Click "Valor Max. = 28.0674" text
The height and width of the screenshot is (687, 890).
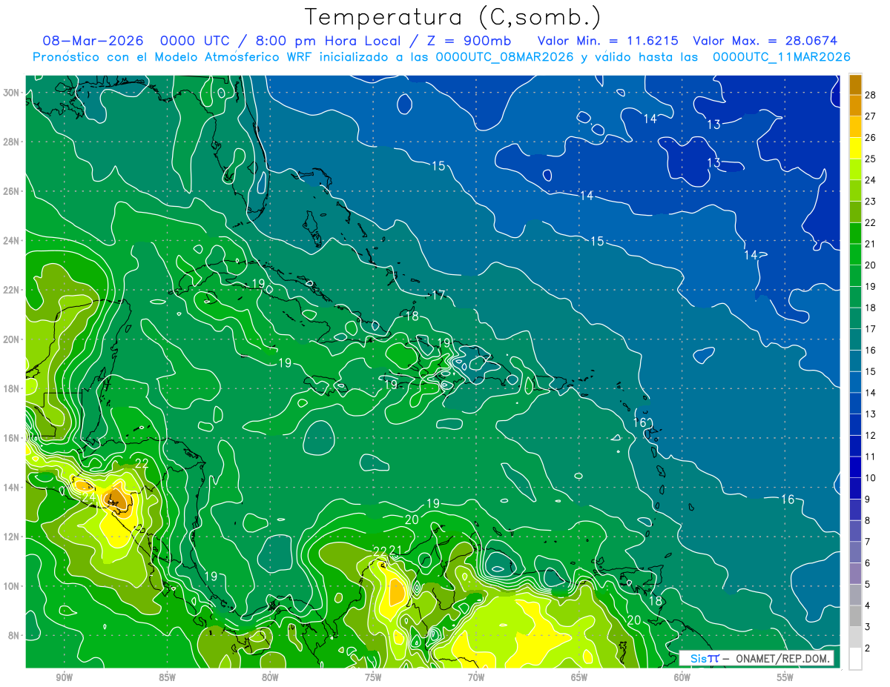[765, 41]
